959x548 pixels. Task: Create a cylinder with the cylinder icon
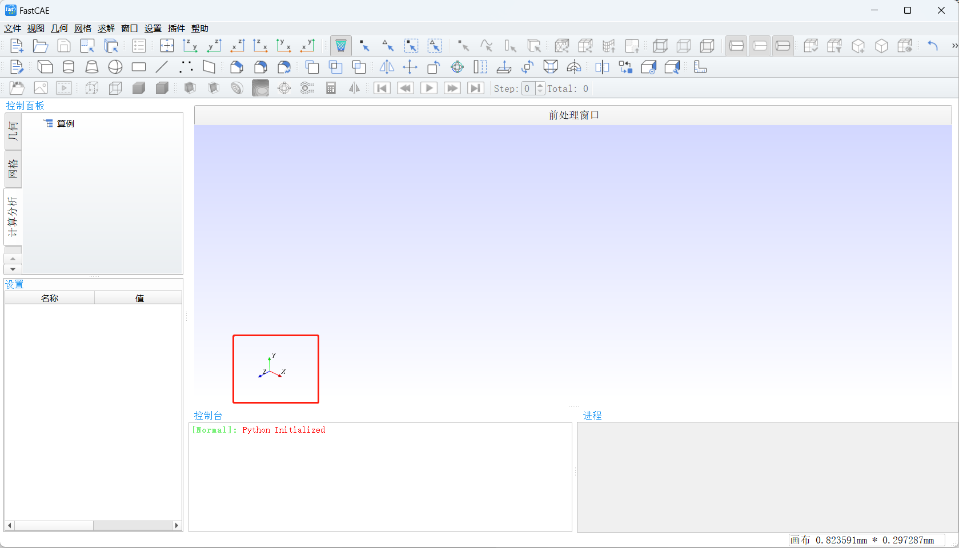pos(69,67)
